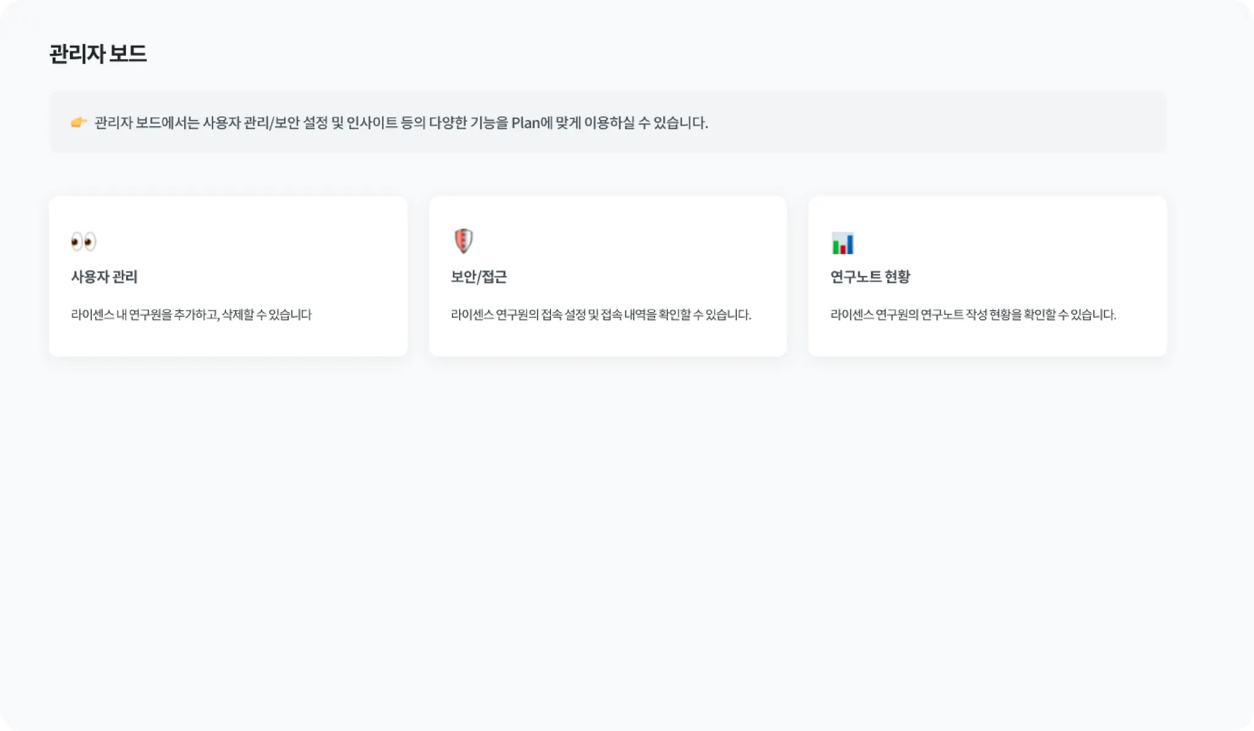This screenshot has width=1254, height=731.
Task: Click 사용자 관리/보안 설정 phrase in banner
Action: click(x=265, y=123)
